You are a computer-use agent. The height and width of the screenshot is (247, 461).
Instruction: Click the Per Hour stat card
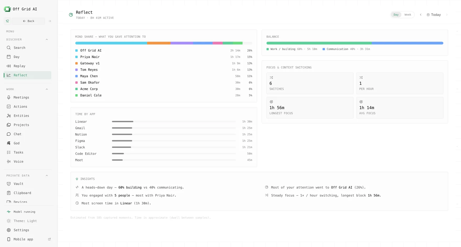point(400,83)
